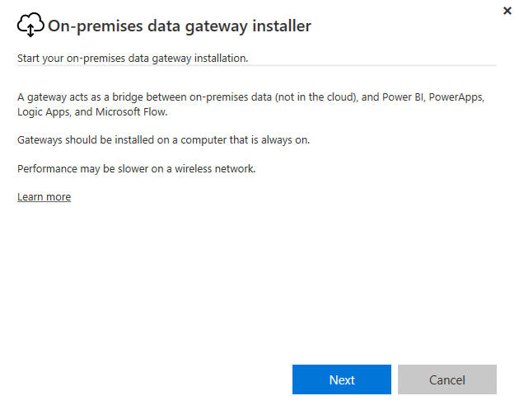Open the Learn more link
519x410 pixels.
44,197
